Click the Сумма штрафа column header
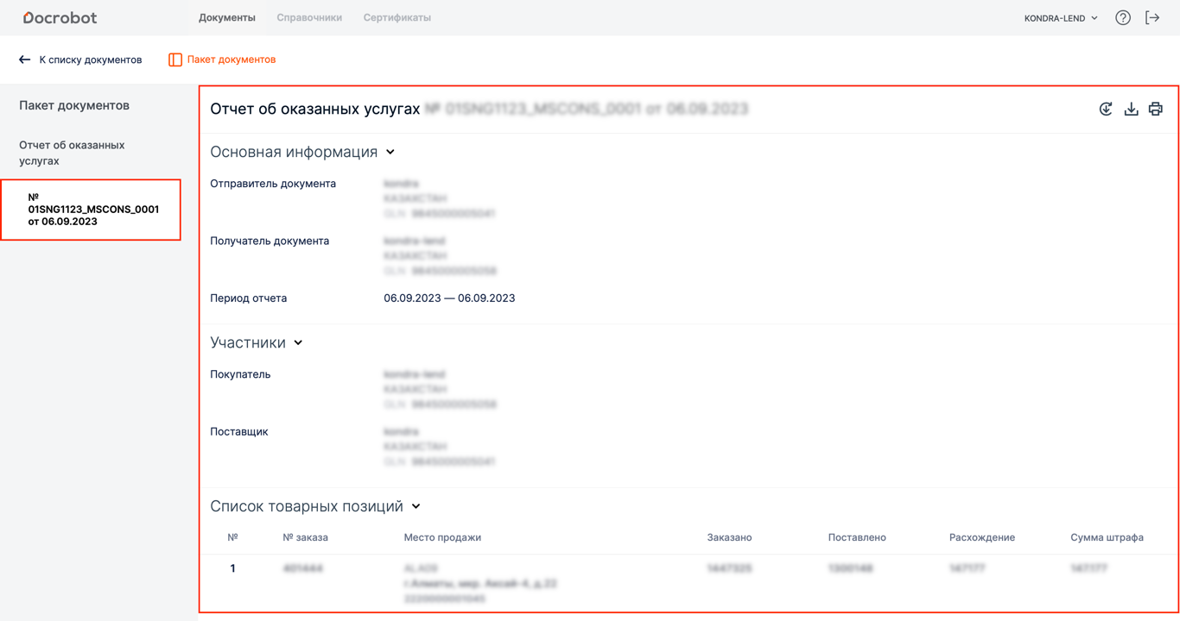This screenshot has width=1180, height=621. tap(1107, 537)
